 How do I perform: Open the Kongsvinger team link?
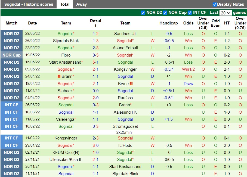[x=125, y=69]
